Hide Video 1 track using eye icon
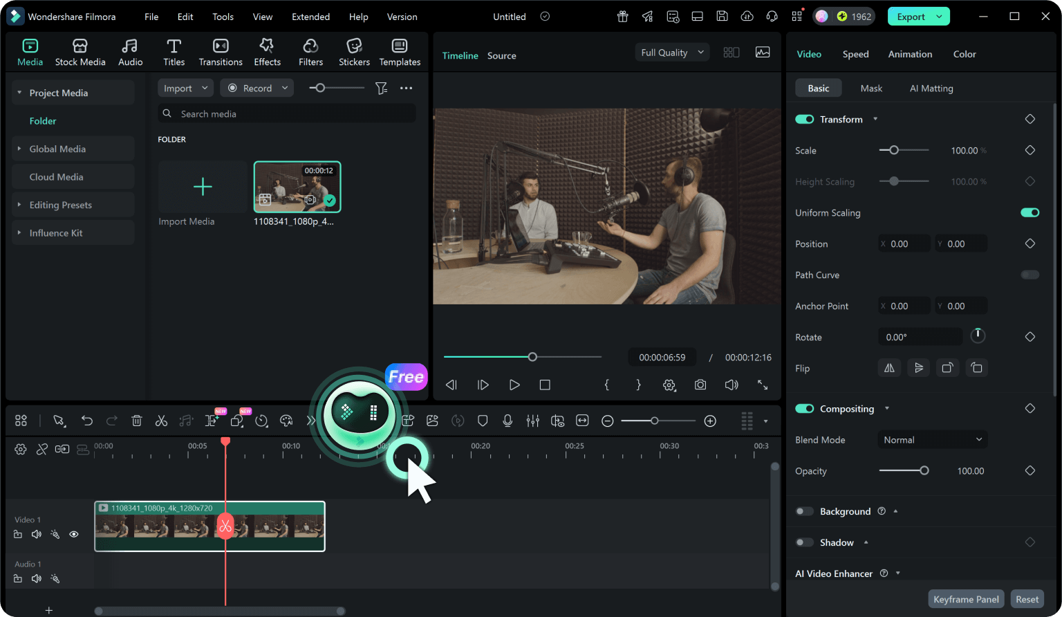The width and height of the screenshot is (1062, 617). (x=74, y=534)
